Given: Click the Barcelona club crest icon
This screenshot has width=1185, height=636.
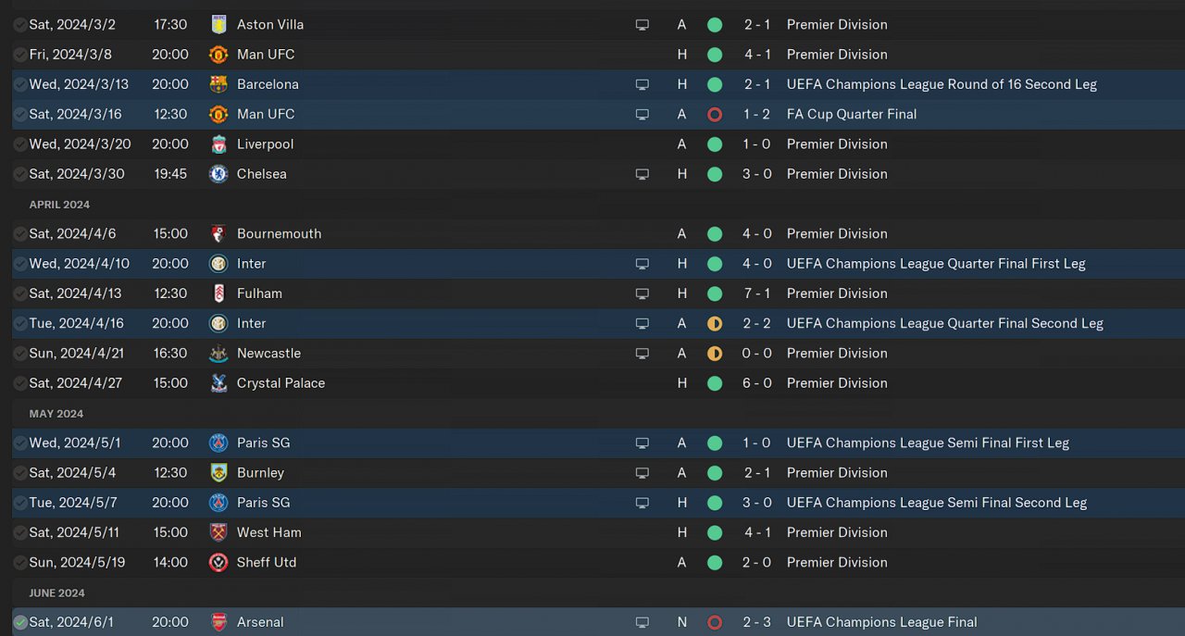Looking at the screenshot, I should point(218,84).
